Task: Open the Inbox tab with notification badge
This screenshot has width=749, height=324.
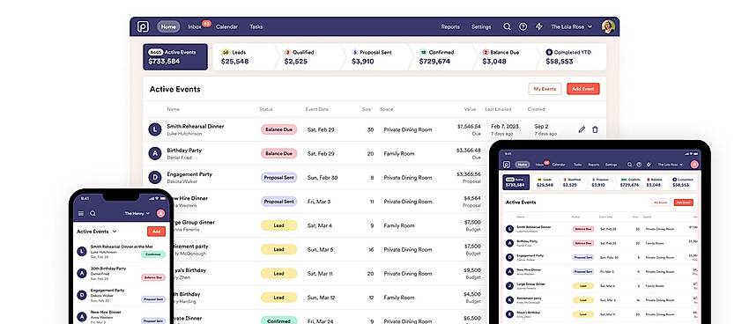Action: click(x=195, y=26)
